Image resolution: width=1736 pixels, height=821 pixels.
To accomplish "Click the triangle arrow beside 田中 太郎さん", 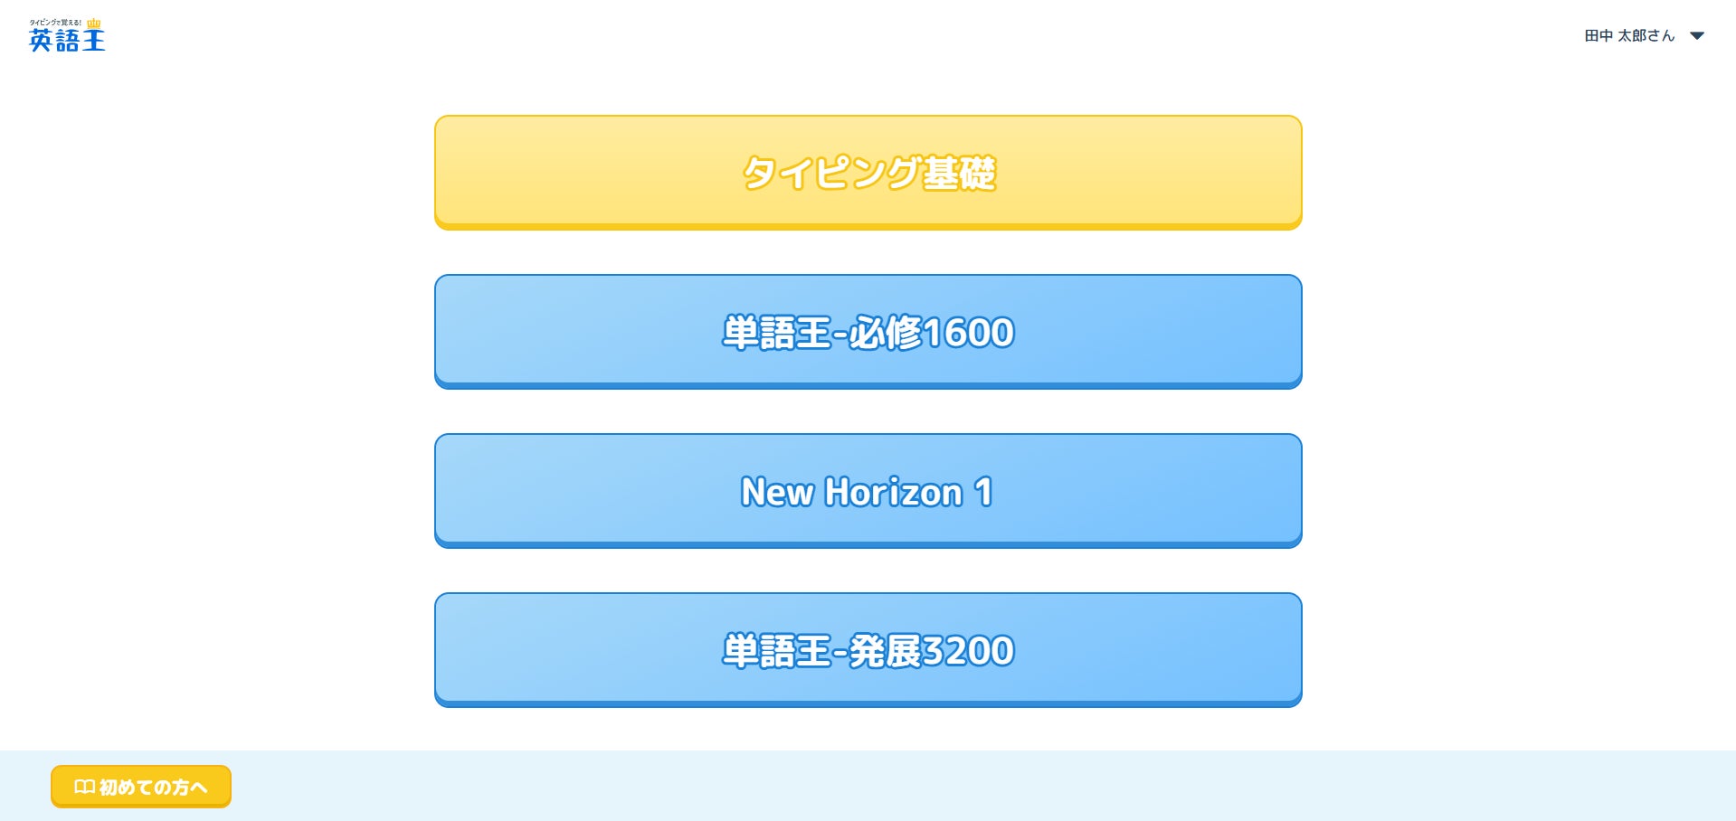I will pyautogui.click(x=1697, y=36).
